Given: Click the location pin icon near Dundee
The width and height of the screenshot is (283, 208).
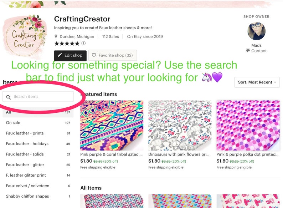Looking at the screenshot, I should coord(56,36).
